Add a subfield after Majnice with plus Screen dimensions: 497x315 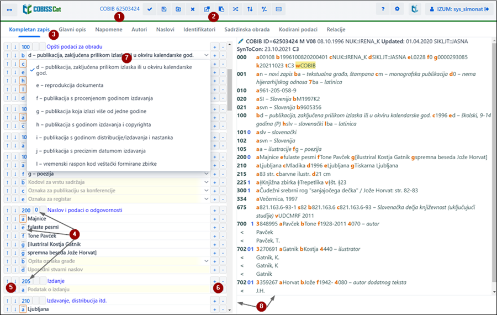coord(215,219)
